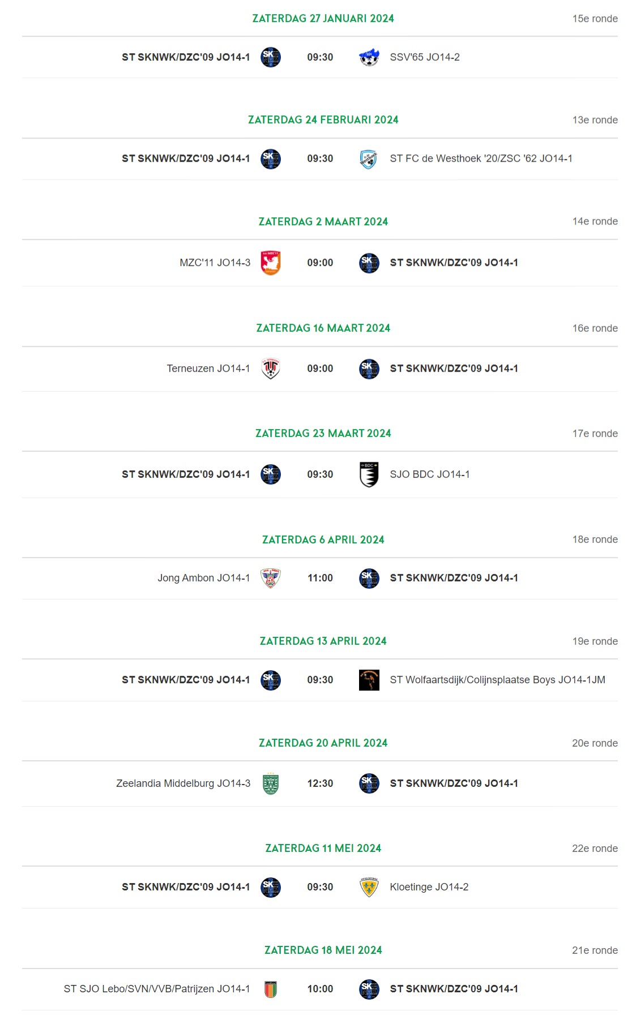Click the MZC'11 red club logo
Screen dimensions: 636x1024
pyautogui.click(x=271, y=263)
